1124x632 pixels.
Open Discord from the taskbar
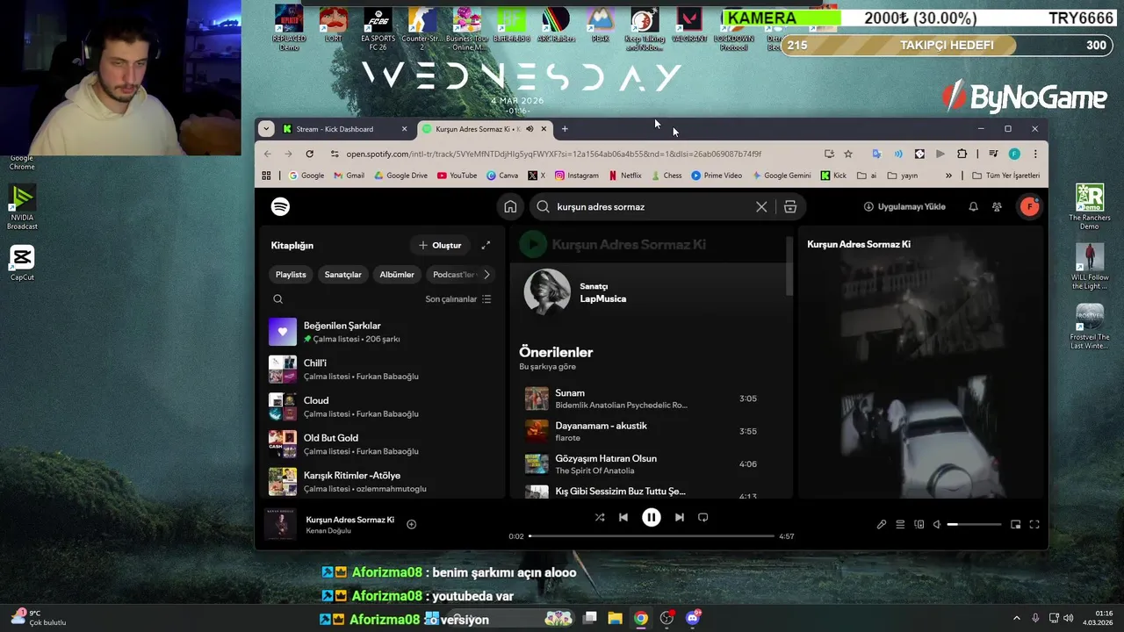[693, 618]
